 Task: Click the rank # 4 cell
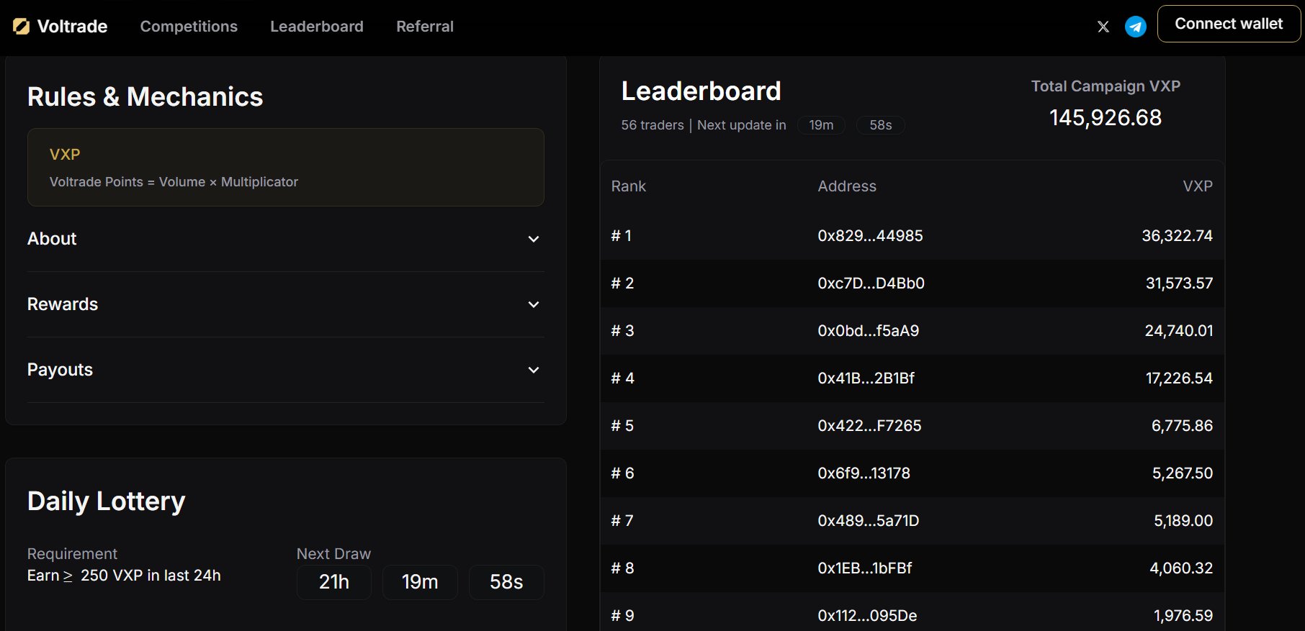[x=623, y=378]
